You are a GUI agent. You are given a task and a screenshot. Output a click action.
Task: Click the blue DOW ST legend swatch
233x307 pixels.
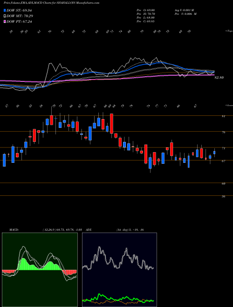tap(5, 10)
